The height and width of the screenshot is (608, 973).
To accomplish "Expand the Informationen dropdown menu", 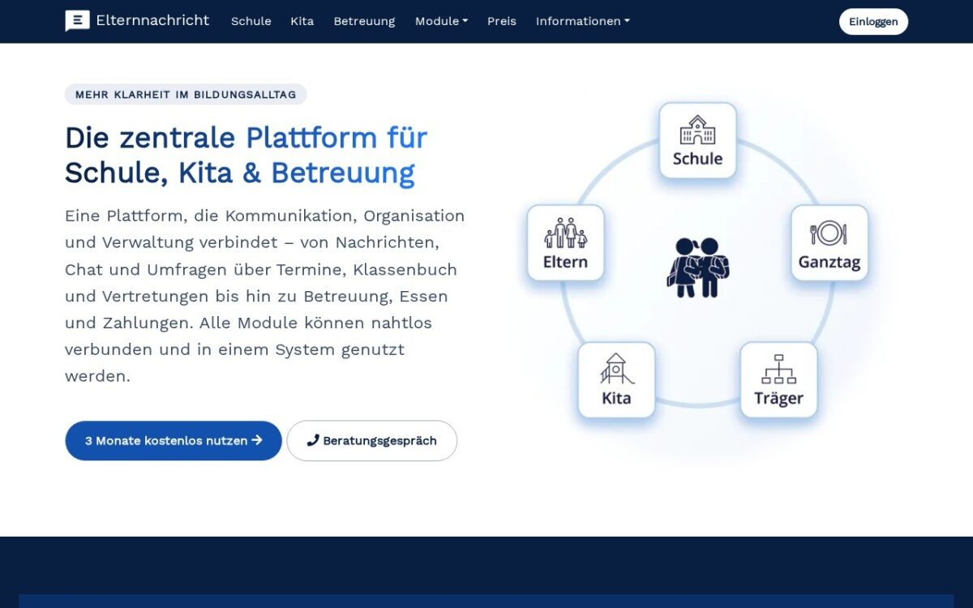I will coord(582,21).
